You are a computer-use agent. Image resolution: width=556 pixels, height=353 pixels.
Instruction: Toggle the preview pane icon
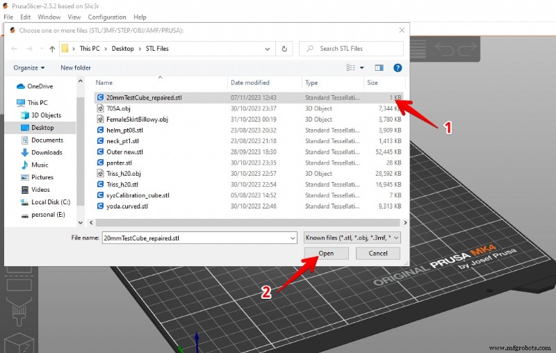tap(379, 67)
